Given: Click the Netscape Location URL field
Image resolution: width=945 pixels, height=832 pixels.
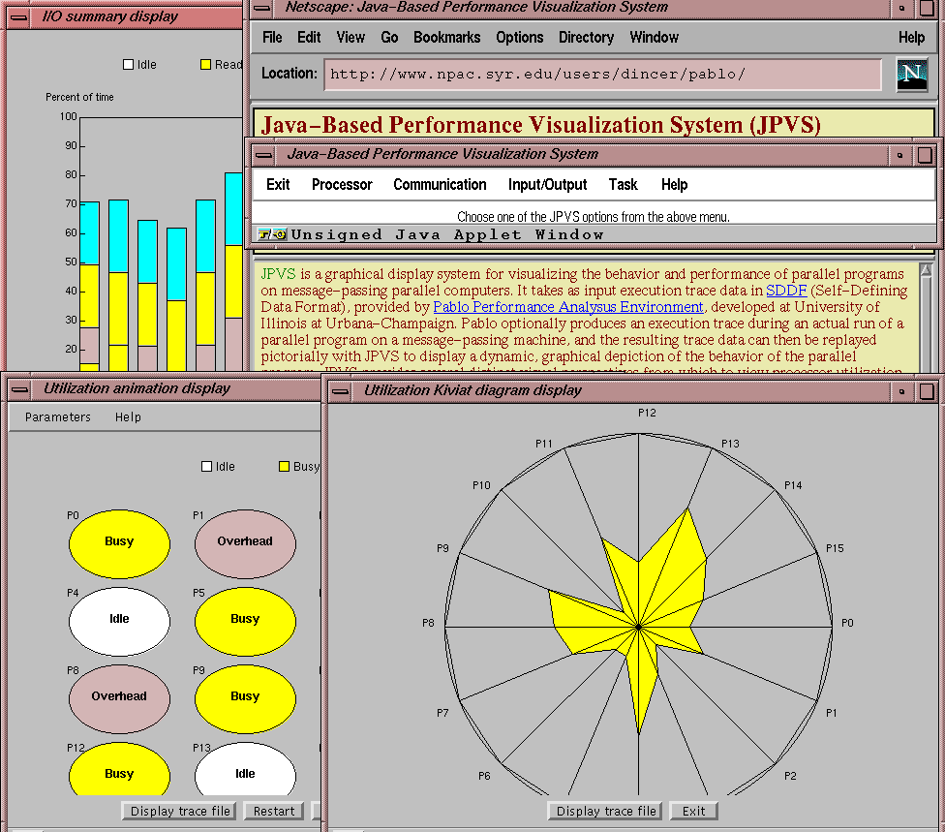Looking at the screenshot, I should click(602, 75).
